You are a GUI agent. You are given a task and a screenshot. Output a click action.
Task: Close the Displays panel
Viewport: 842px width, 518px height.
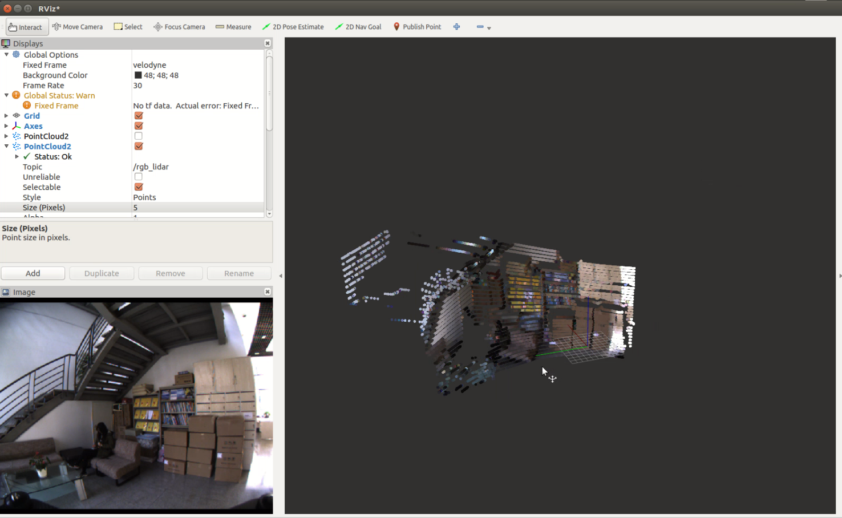click(268, 43)
